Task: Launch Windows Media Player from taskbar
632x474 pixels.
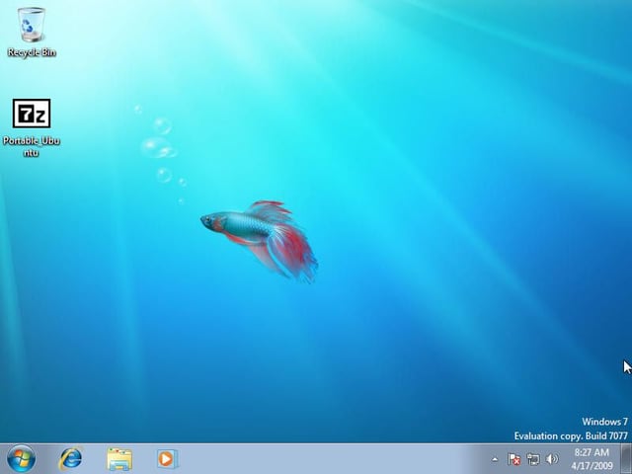Action: click(167, 458)
